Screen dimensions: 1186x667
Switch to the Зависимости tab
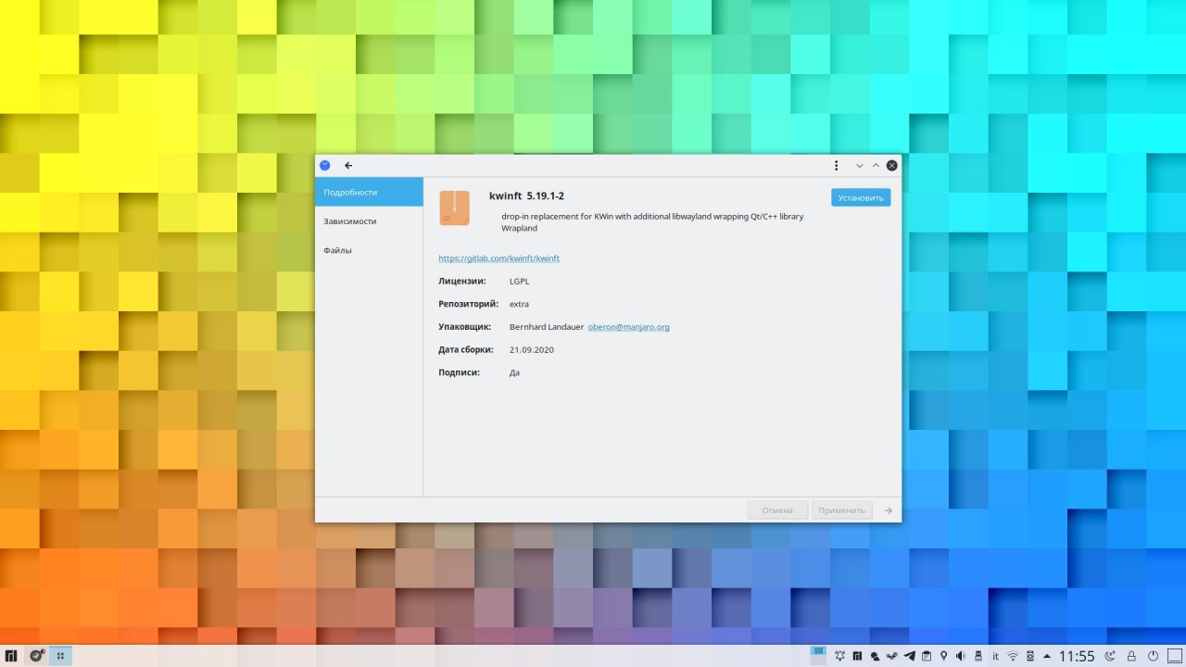click(x=369, y=221)
